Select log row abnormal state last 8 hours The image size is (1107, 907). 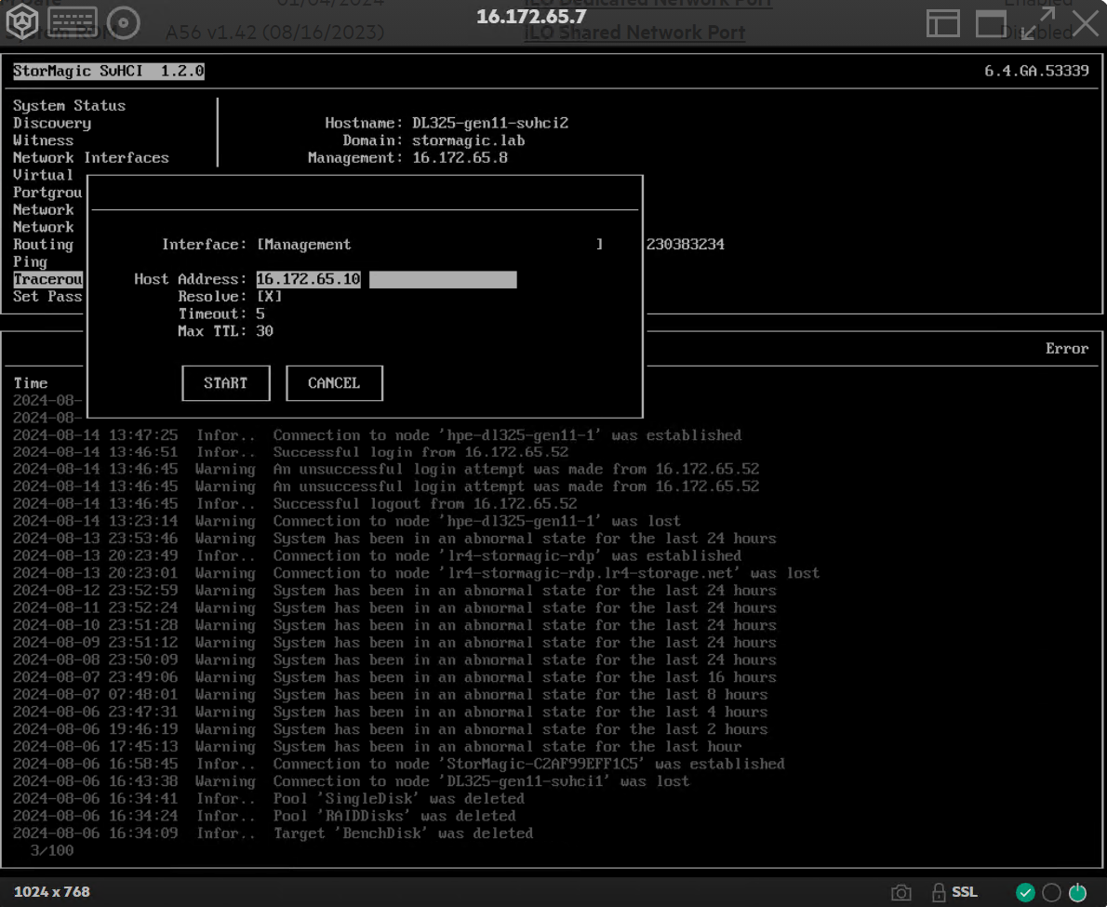pyautogui.click(x=390, y=695)
